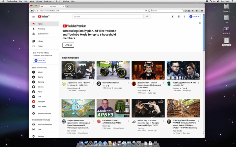Open options menu for How to Make Fatbike
The height and width of the screenshot is (147, 236).
click(x=128, y=83)
